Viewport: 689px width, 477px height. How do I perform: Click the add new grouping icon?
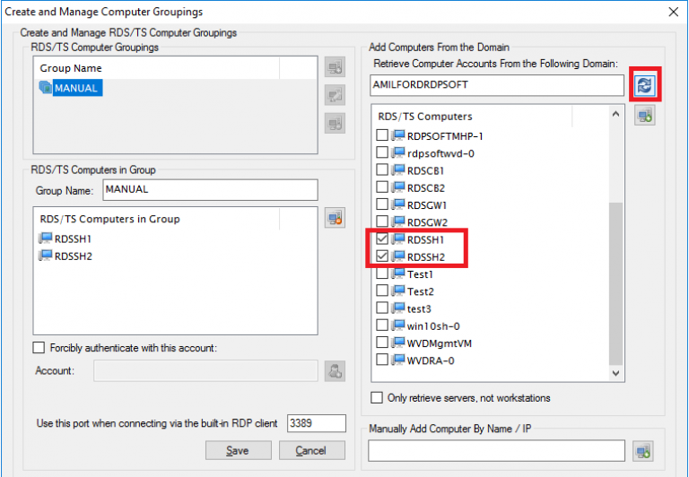point(335,67)
